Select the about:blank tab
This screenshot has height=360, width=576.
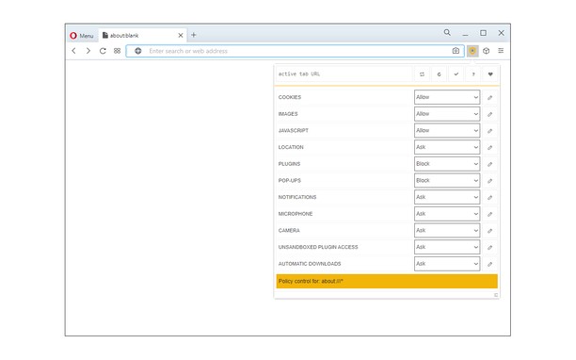point(142,35)
